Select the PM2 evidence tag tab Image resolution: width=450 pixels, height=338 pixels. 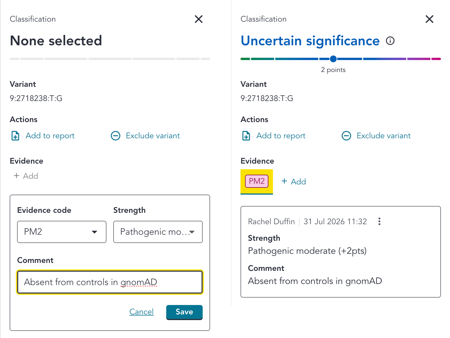click(257, 182)
